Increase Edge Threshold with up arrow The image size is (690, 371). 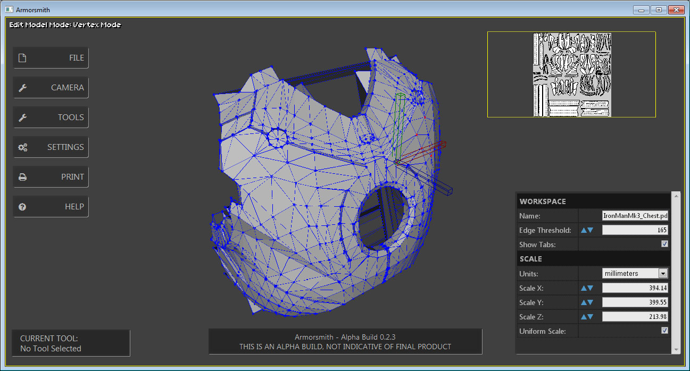[x=584, y=230]
